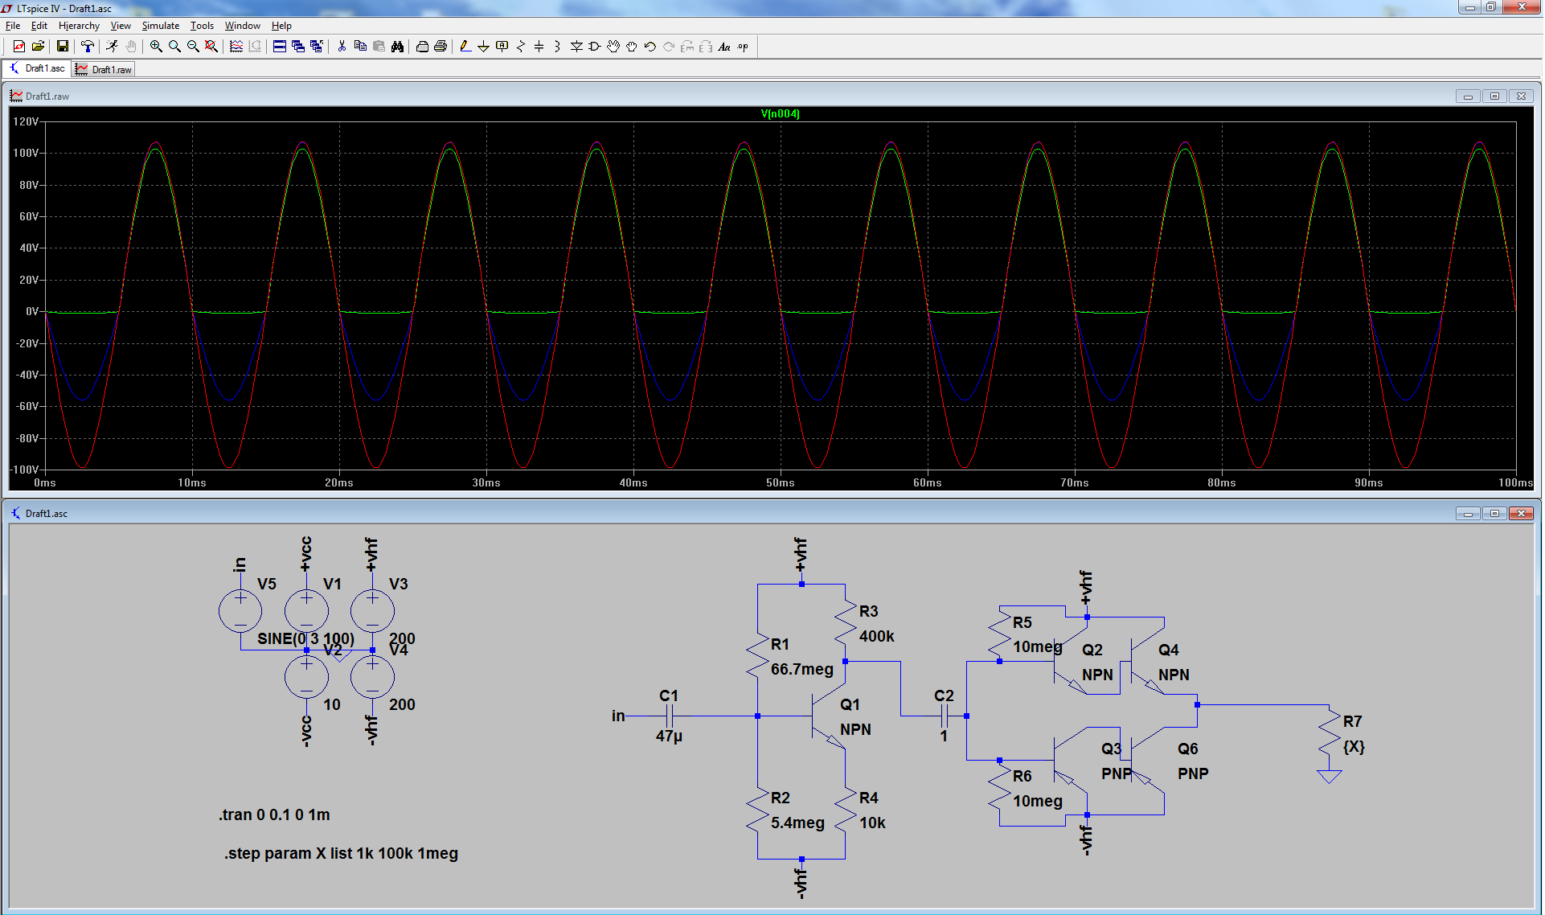The image size is (1545, 915).
Task: Open the Hierarchy menu
Action: [79, 26]
